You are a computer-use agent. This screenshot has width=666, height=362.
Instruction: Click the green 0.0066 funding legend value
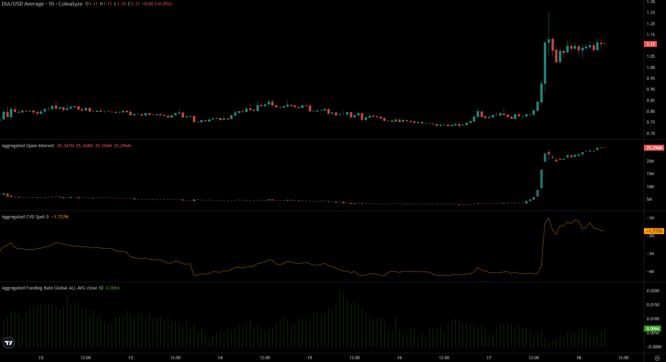pos(113,288)
